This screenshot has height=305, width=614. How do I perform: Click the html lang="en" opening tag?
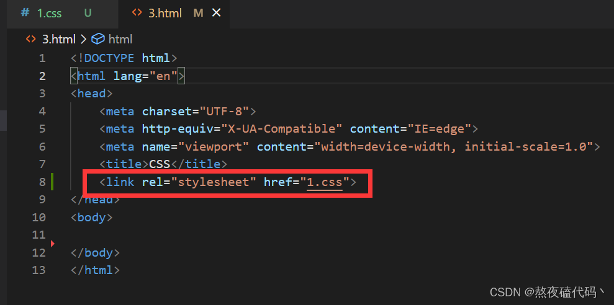pos(127,76)
